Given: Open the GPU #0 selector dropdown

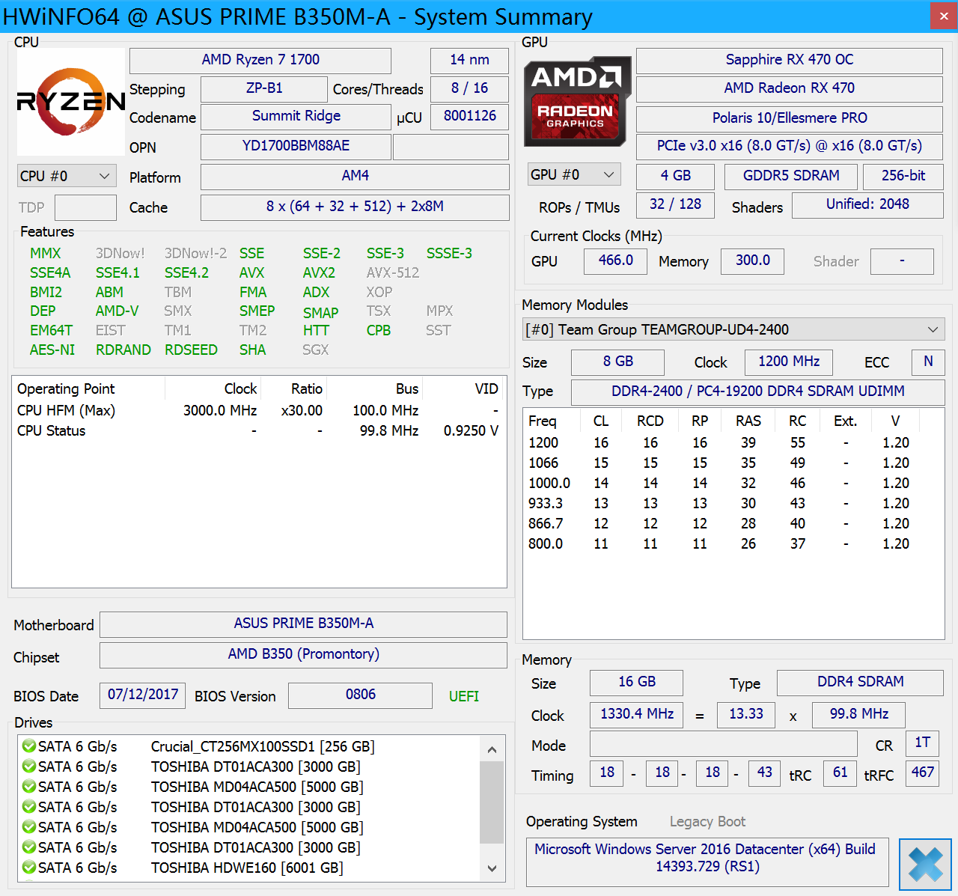Looking at the screenshot, I should [574, 174].
